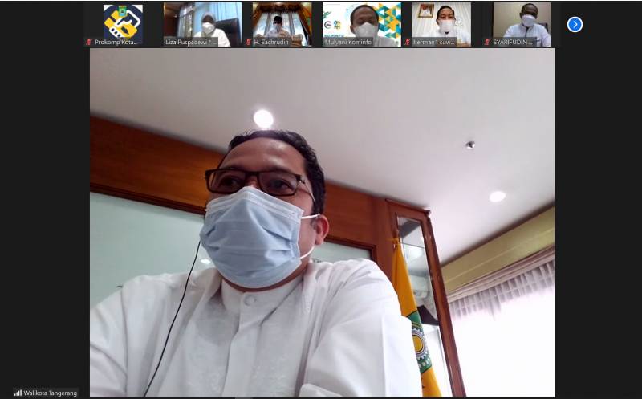Click muted mic icon beside SYARIFUDIN name
This screenshot has width=642, height=399.
point(487,42)
